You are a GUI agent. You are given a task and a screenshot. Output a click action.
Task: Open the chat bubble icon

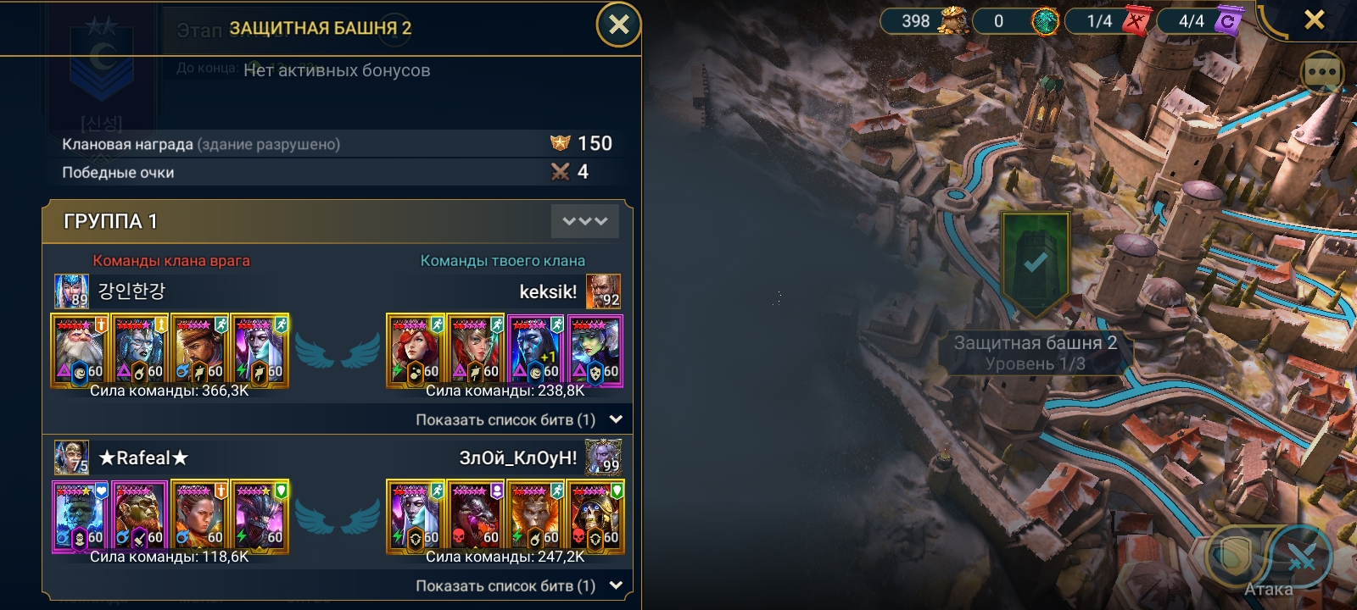coord(1322,73)
